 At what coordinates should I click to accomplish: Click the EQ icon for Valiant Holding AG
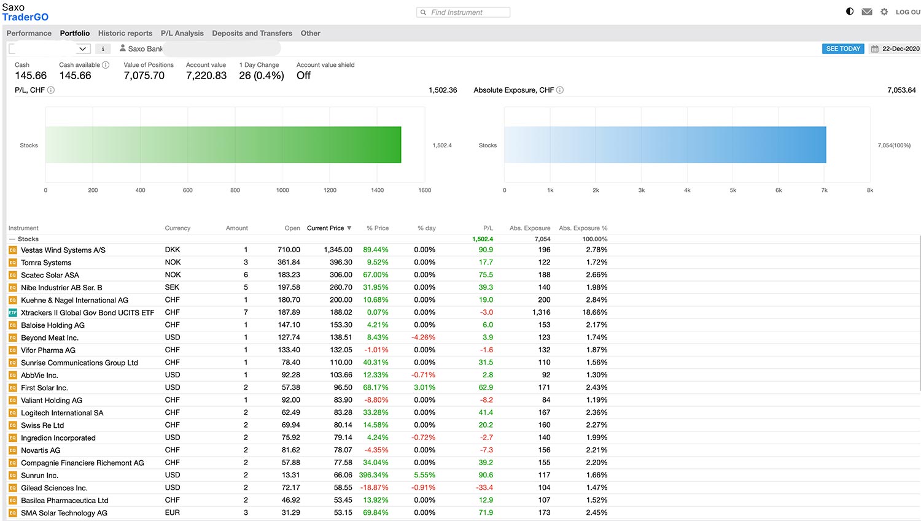(12, 401)
